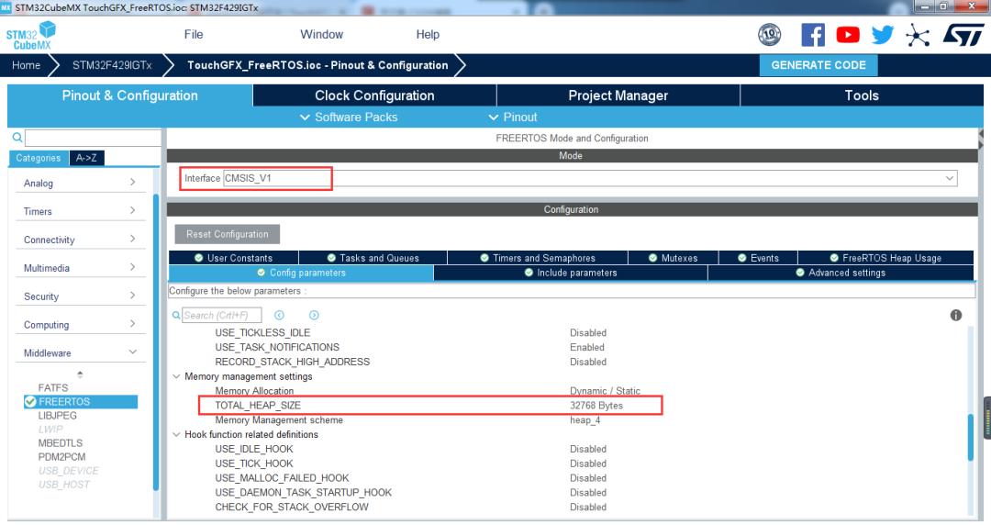Screen dimensions: 991x525
Task: Select MBEDTLS middleware
Action: coord(60,443)
